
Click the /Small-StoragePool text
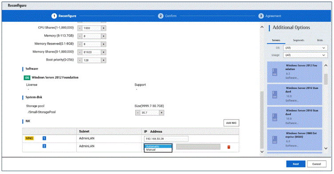42,112
